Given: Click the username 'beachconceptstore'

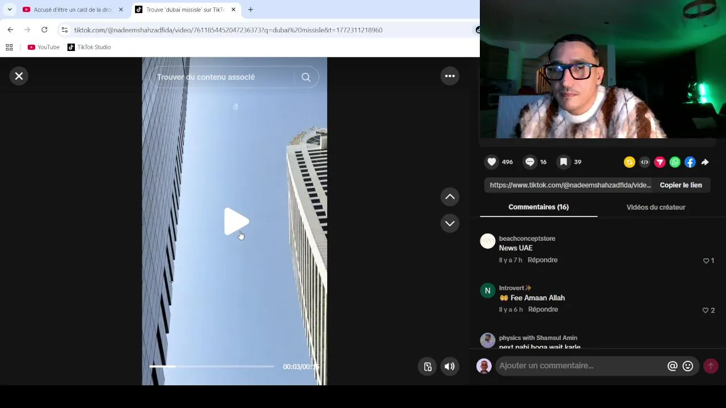Looking at the screenshot, I should (x=527, y=239).
